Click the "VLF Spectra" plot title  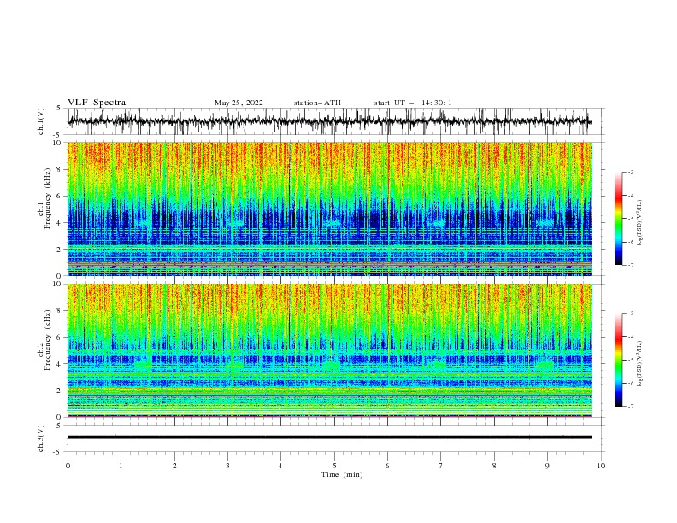point(97,103)
